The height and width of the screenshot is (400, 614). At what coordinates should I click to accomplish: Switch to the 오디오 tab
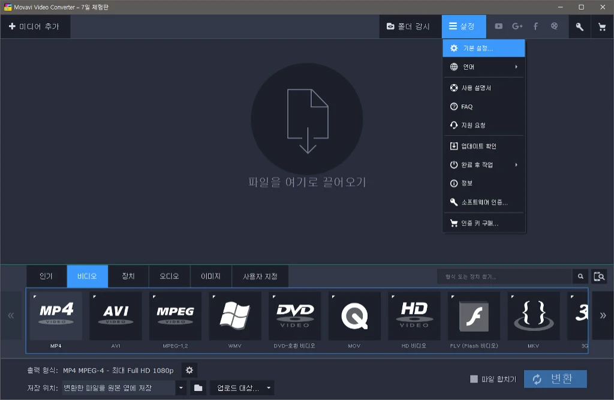(x=169, y=276)
